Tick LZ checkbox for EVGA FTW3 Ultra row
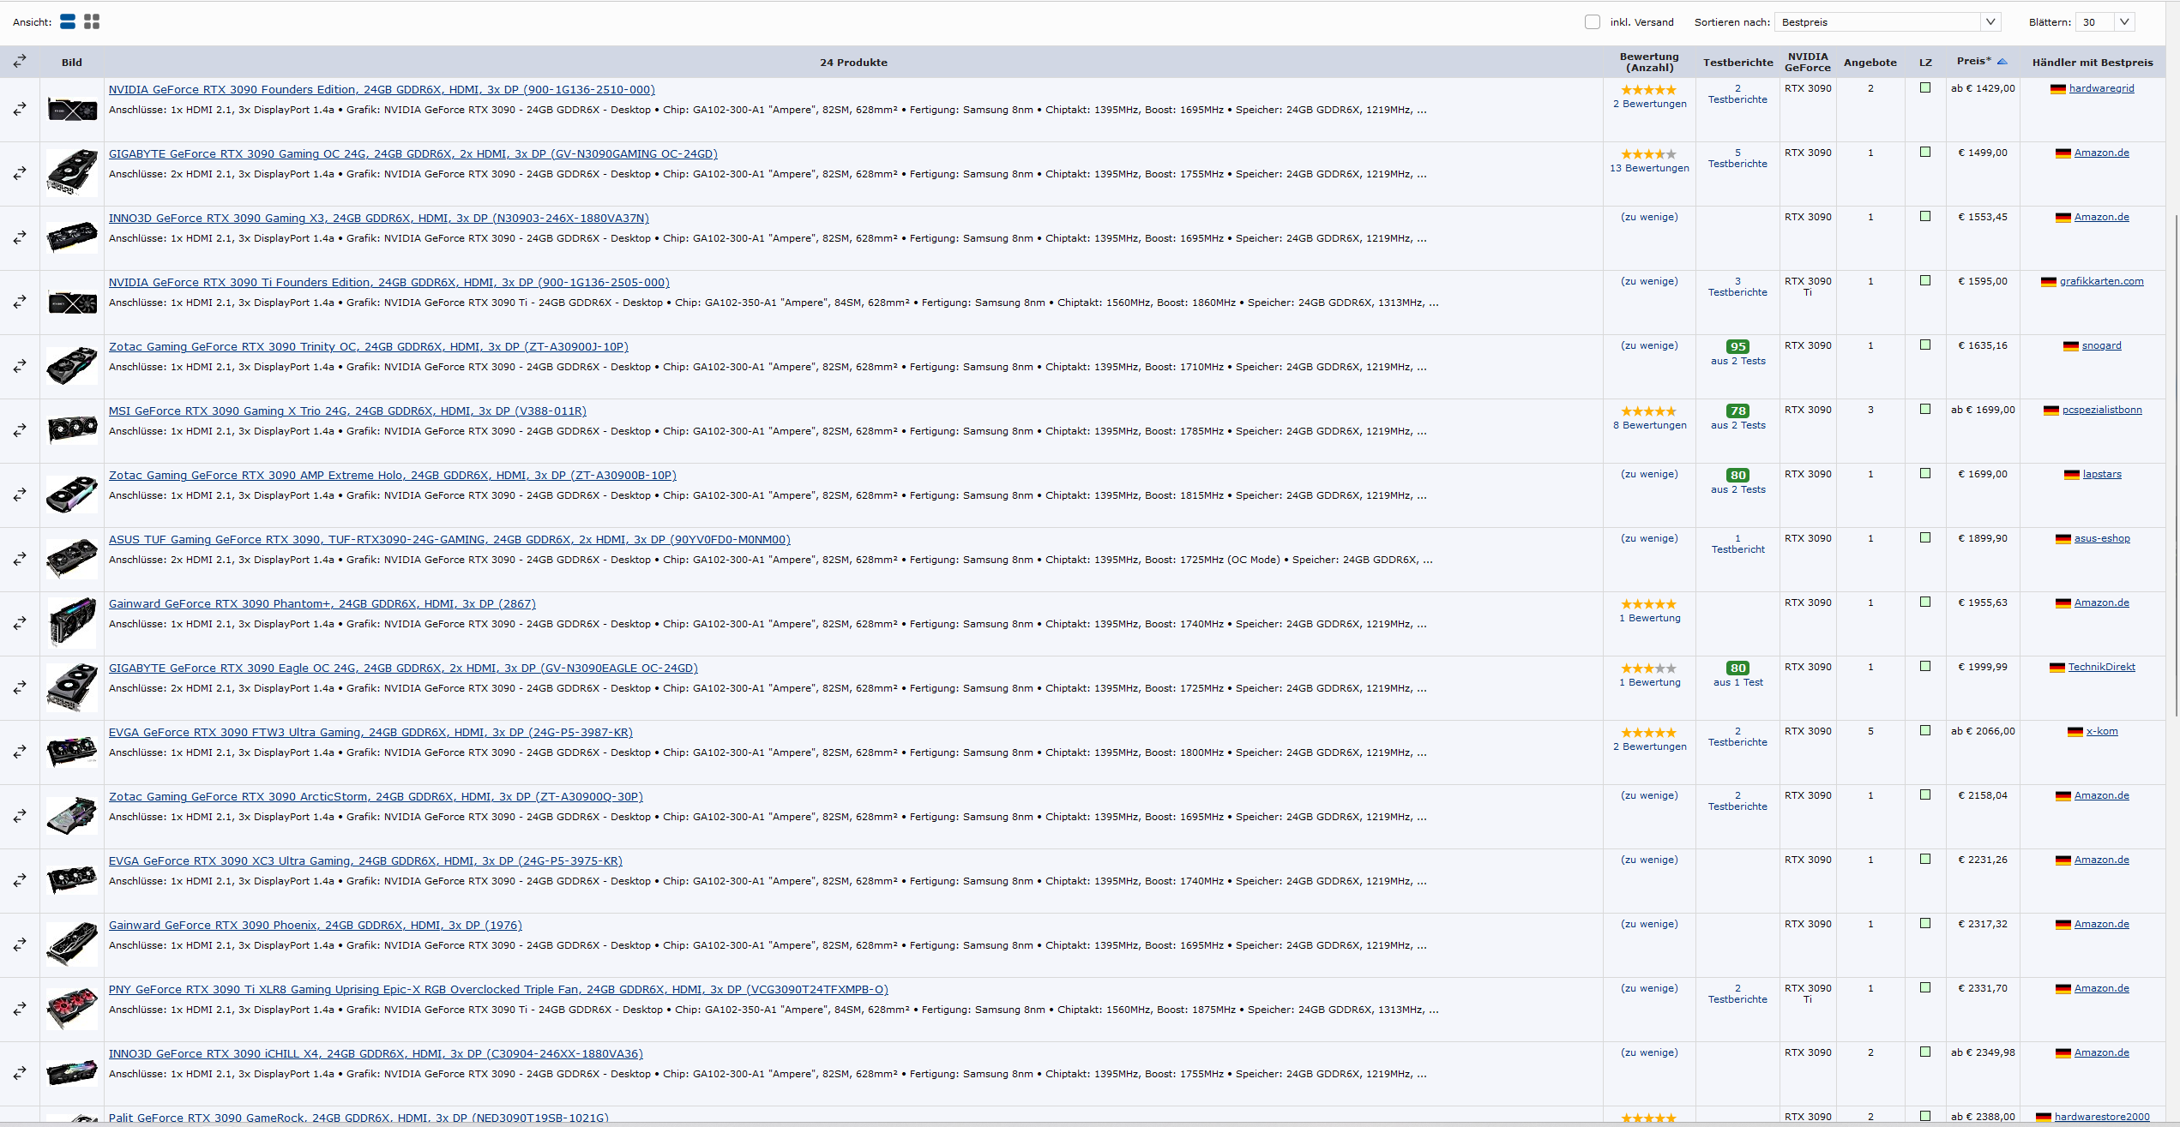This screenshot has height=1127, width=2180. [x=1924, y=731]
